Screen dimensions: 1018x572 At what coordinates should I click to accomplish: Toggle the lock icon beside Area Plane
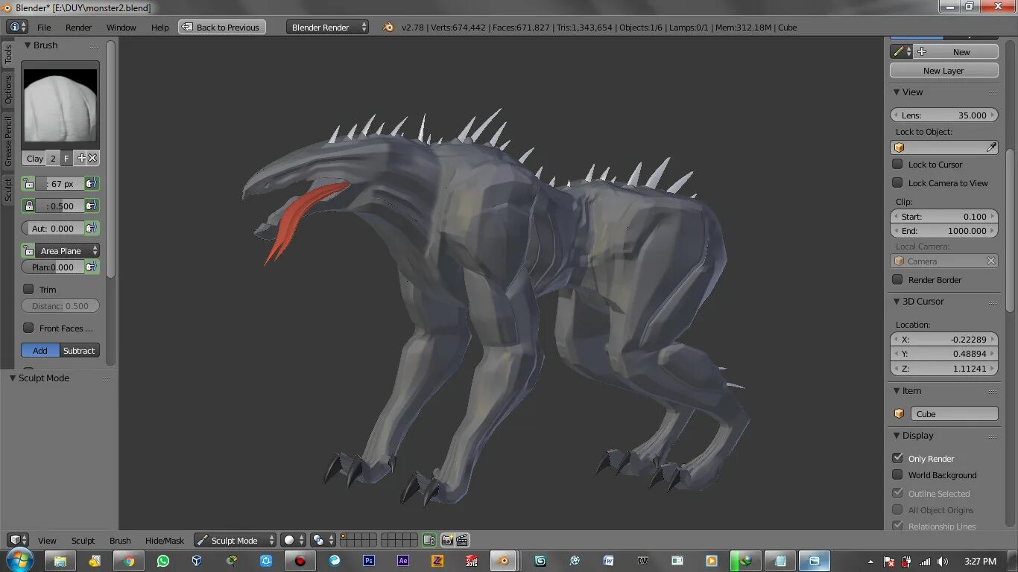(28, 251)
